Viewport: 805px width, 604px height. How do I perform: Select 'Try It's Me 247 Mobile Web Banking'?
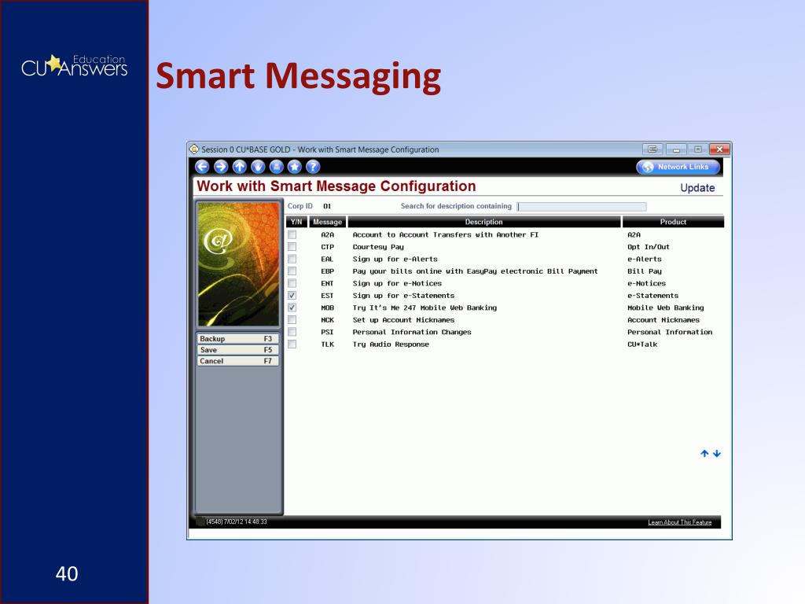click(x=425, y=308)
